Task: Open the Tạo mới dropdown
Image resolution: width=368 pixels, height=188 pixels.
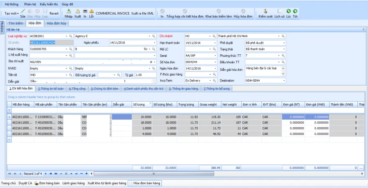Action: [11, 13]
